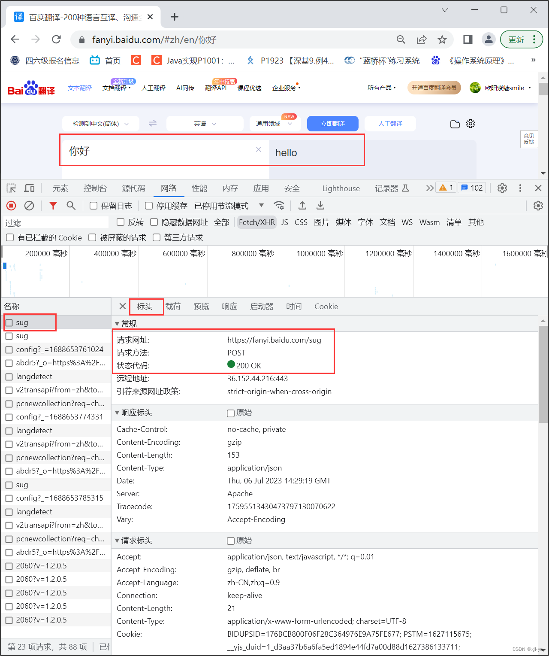Open the 已停用节流模式 throttling dropdown
Screen dimensions: 549x656
coord(229,206)
